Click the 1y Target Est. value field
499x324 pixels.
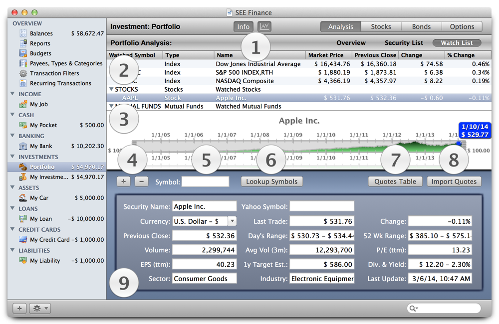tap(322, 264)
